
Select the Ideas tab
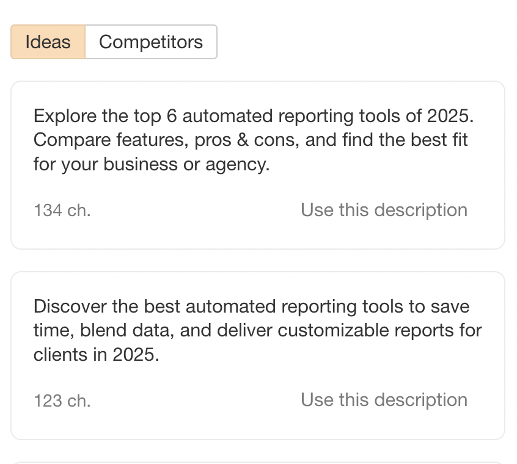coord(47,42)
